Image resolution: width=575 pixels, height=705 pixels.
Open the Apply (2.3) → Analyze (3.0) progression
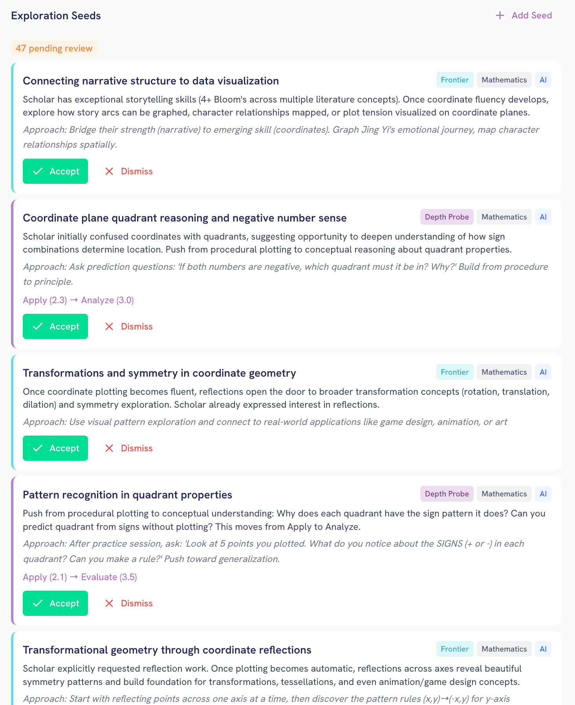[79, 300]
